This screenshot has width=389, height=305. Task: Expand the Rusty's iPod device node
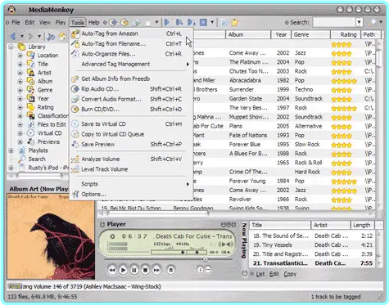(11, 168)
